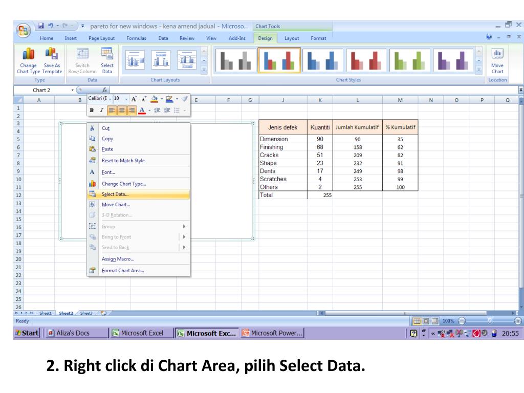The width and height of the screenshot is (524, 393).
Task: Click zoom out minus button
Action: click(462, 321)
